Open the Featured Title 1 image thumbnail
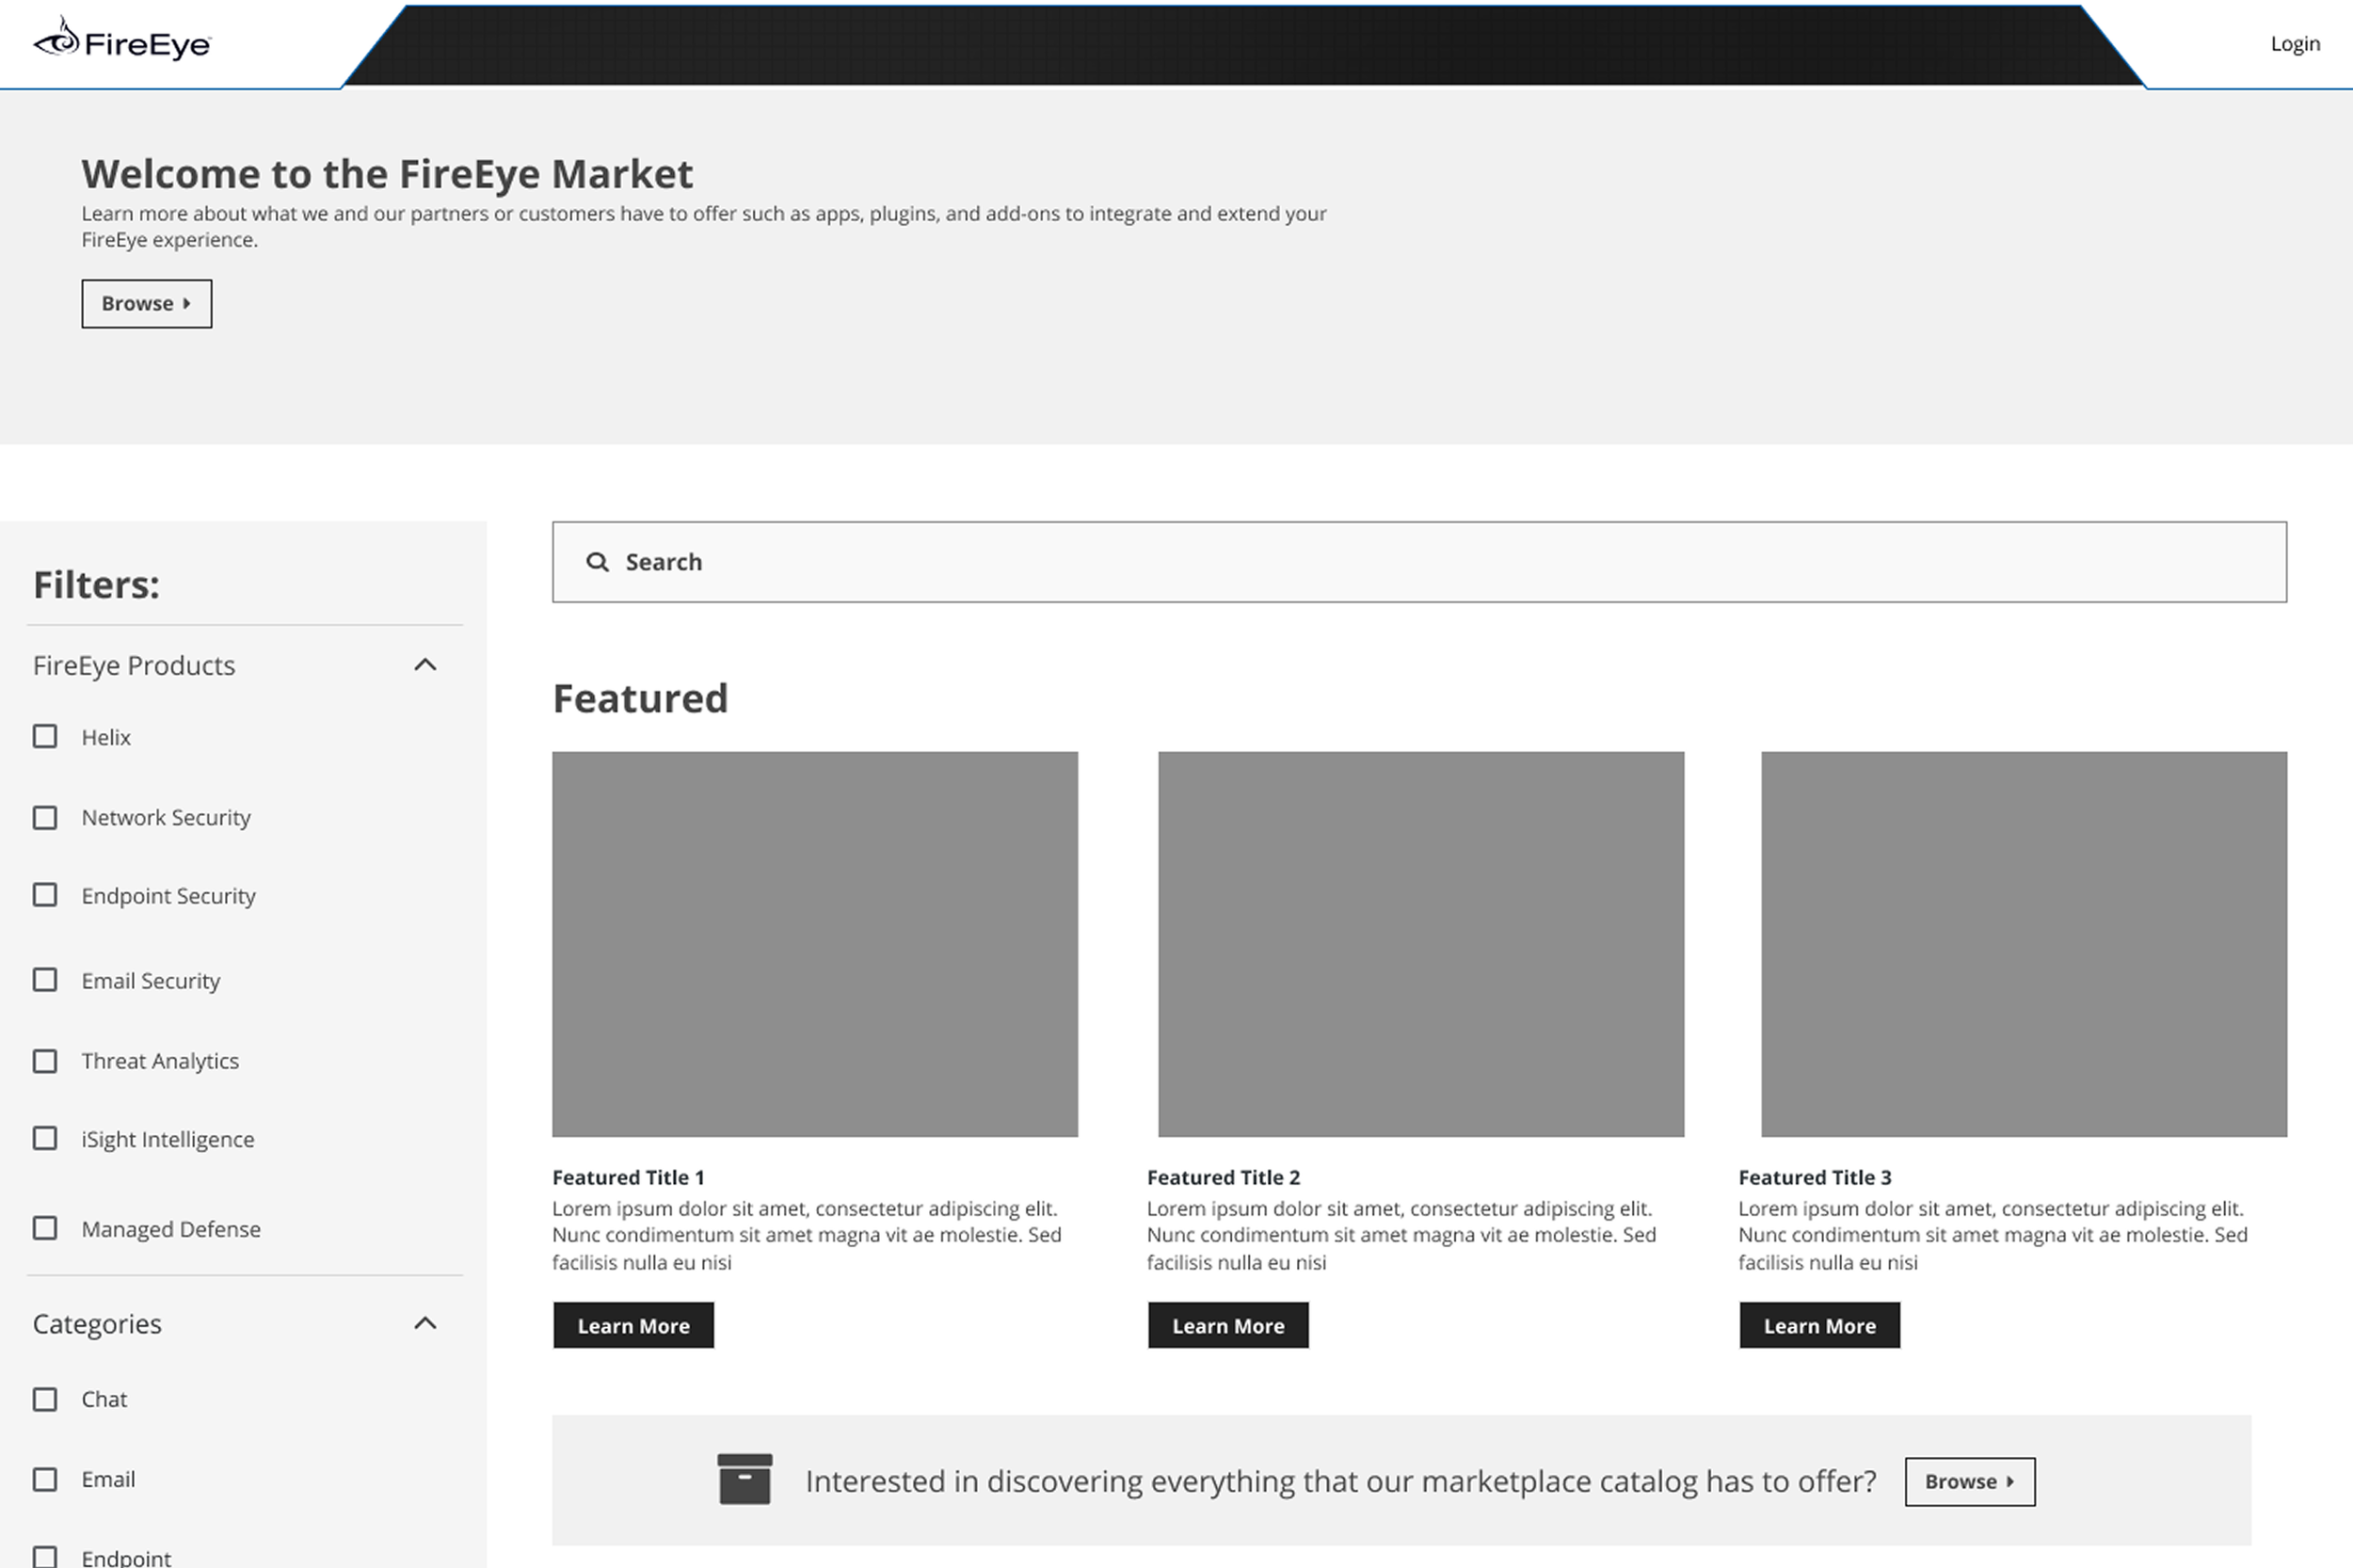 coord(814,944)
